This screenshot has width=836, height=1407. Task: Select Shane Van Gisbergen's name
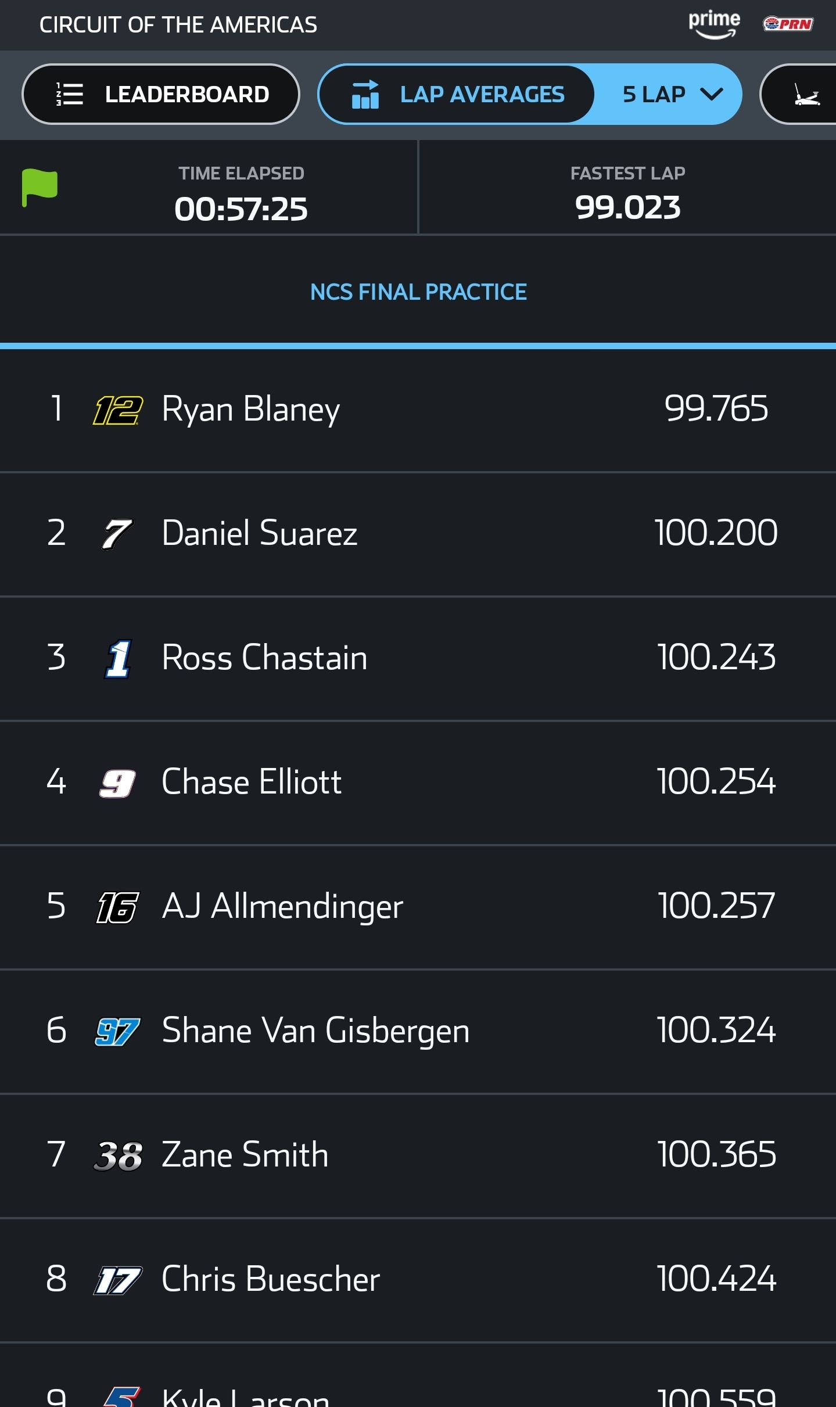pyautogui.click(x=315, y=1031)
